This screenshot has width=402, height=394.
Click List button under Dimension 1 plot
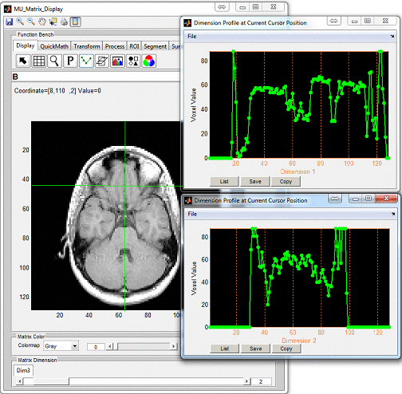pos(224,181)
